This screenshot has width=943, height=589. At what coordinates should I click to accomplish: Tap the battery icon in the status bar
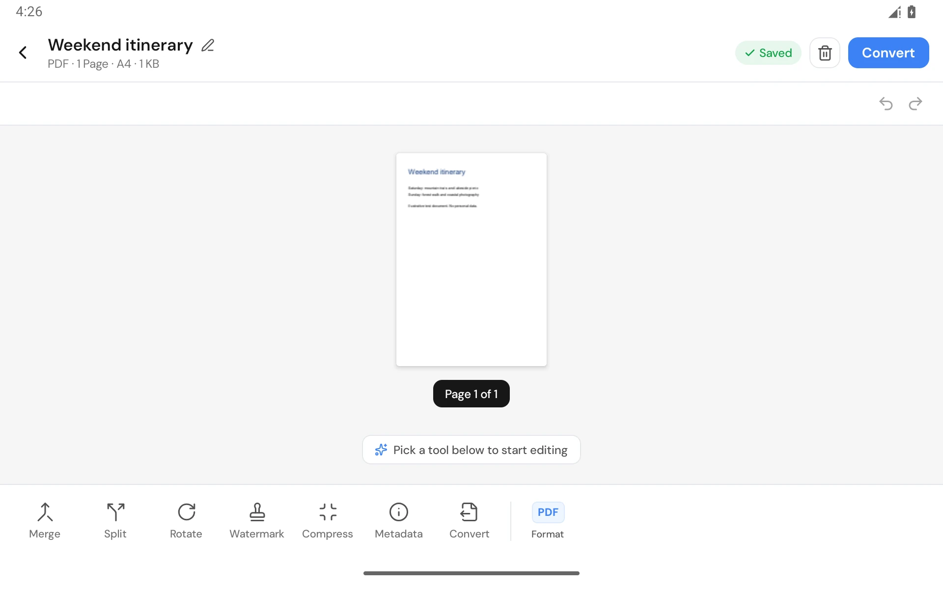(x=912, y=12)
